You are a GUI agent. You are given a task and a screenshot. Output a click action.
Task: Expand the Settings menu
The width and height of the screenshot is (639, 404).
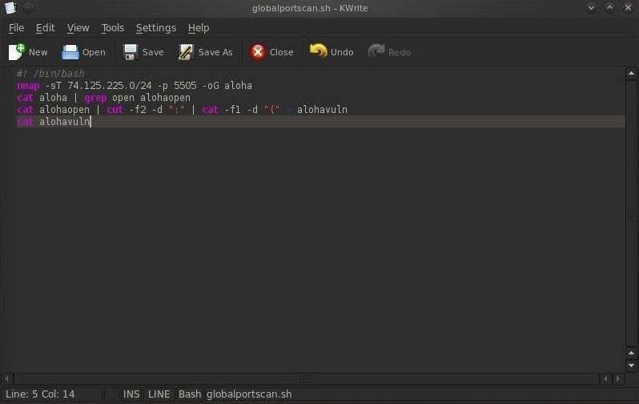155,27
